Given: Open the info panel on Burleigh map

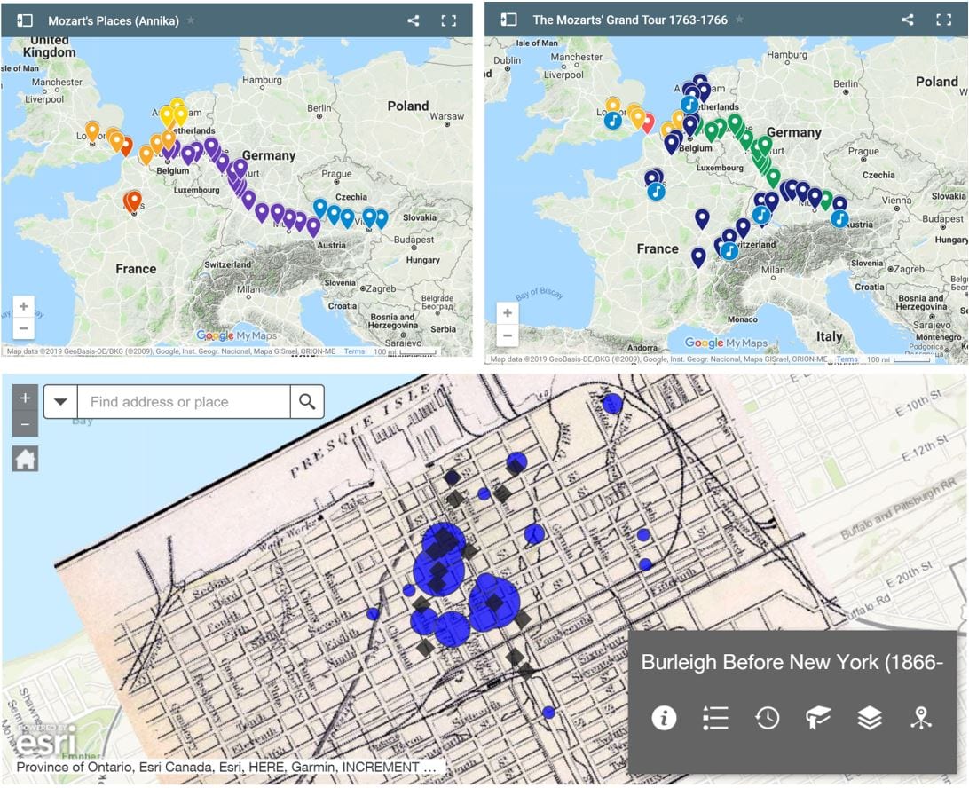Looking at the screenshot, I should point(663,718).
